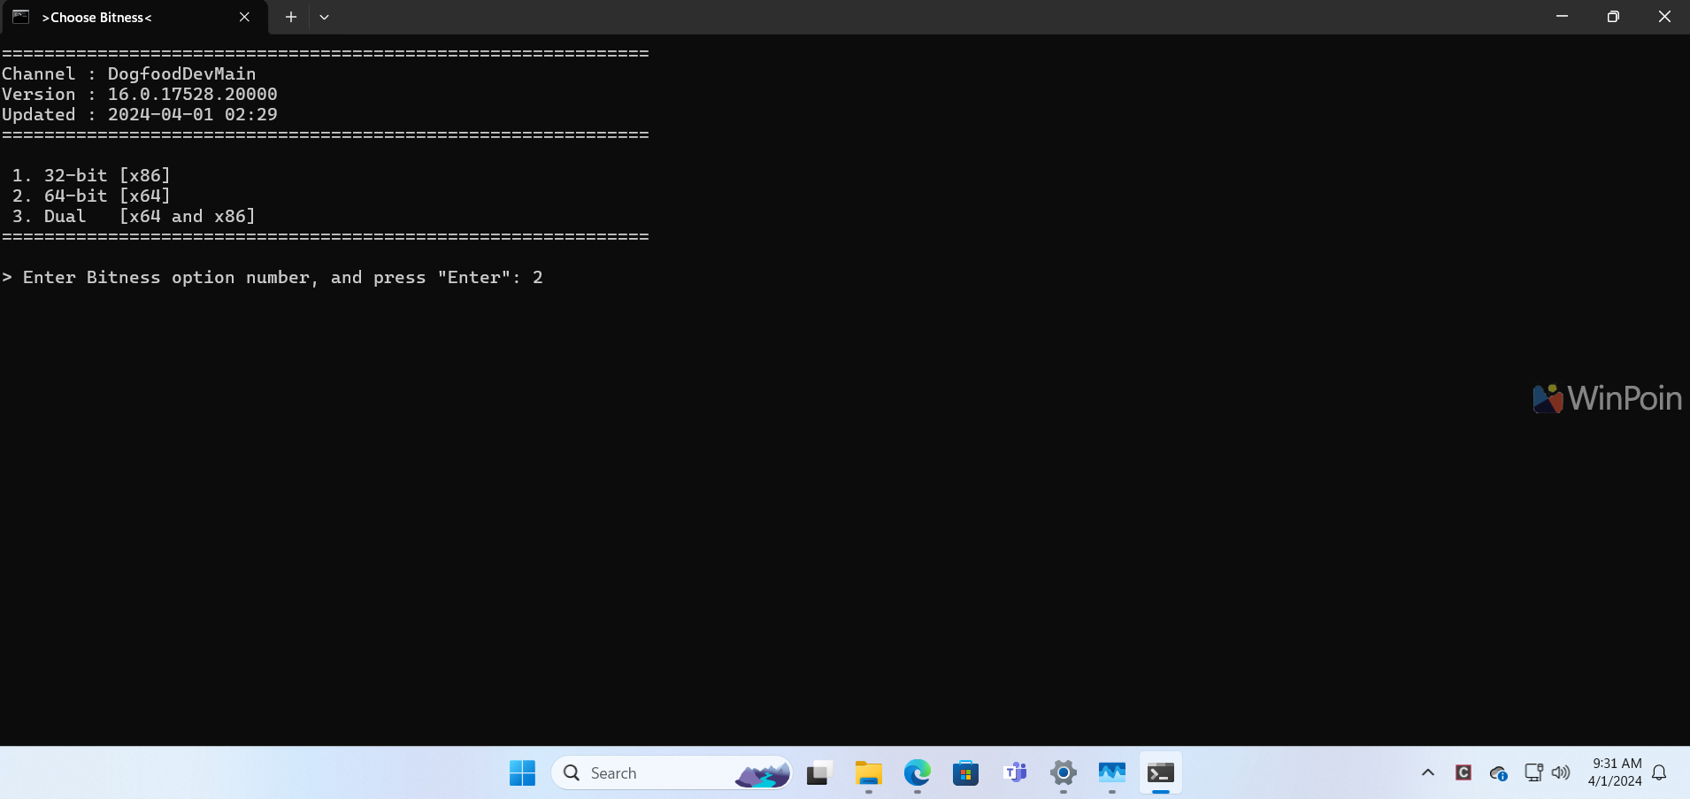This screenshot has height=799, width=1690.
Task: Click the "2. 64-bit [x64]" option line
Action: tap(90, 196)
